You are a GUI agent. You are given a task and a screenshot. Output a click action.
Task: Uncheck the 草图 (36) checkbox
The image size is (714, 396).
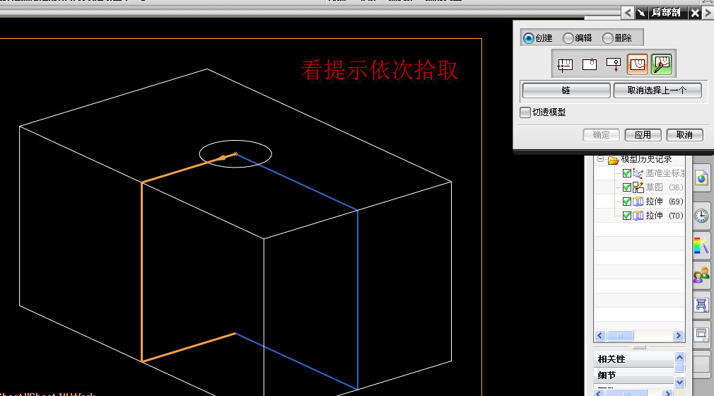tap(626, 187)
